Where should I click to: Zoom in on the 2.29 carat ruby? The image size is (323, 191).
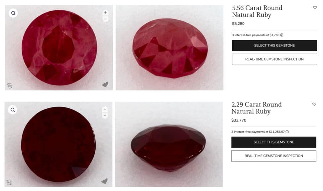[105, 109]
